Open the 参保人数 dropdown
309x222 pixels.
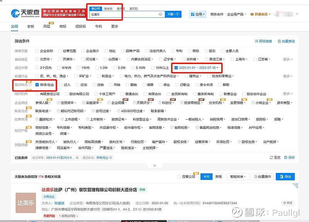click(x=43, y=103)
